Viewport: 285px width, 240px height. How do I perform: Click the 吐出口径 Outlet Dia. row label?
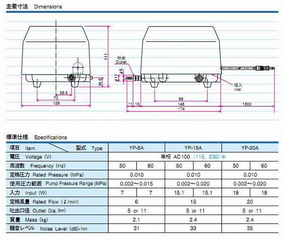[x=38, y=211]
